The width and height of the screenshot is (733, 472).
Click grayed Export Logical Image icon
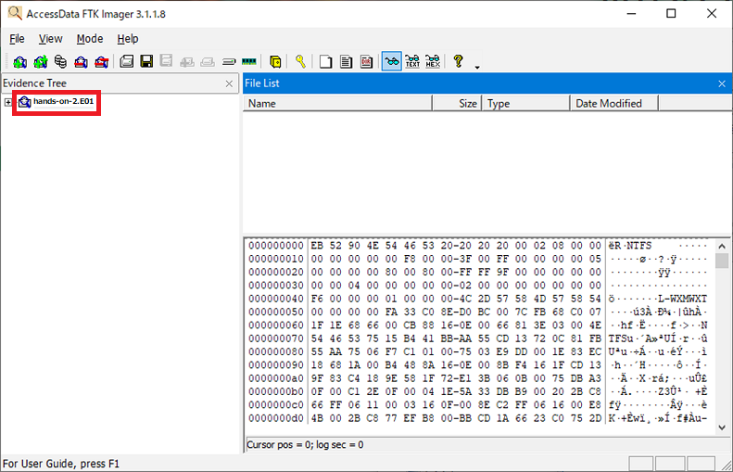click(167, 61)
